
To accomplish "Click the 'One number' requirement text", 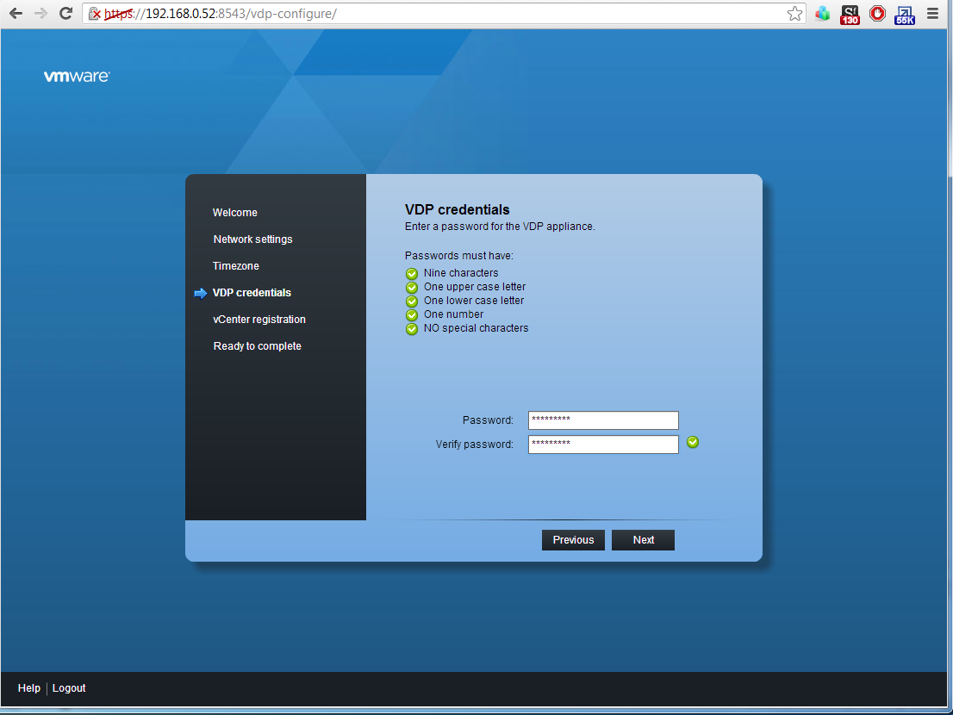I will 453,314.
